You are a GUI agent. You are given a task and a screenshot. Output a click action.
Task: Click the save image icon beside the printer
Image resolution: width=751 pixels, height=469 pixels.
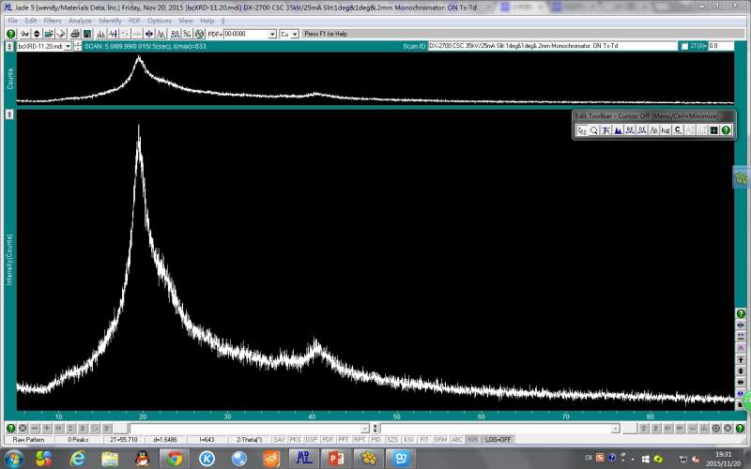87,34
